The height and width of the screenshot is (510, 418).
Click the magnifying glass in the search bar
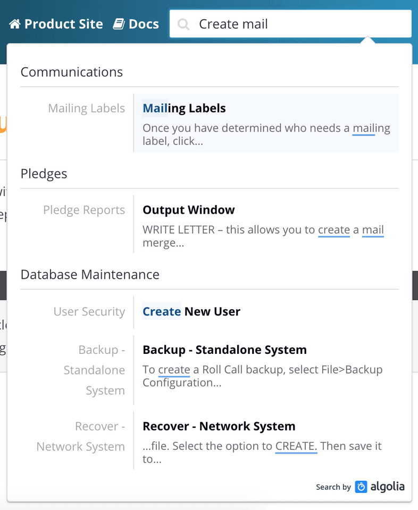click(183, 23)
